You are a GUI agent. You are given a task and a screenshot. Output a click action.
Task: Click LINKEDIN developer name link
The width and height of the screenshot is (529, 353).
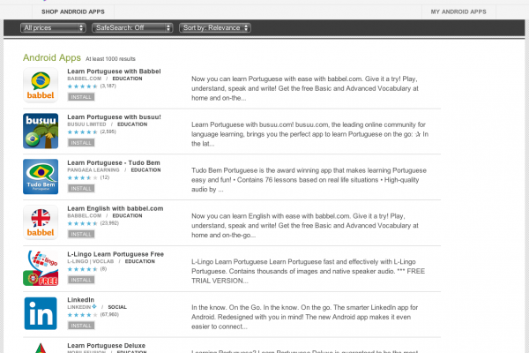tap(79, 307)
